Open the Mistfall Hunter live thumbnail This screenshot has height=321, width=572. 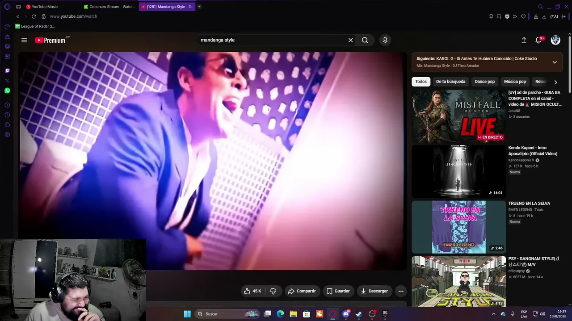(458, 116)
